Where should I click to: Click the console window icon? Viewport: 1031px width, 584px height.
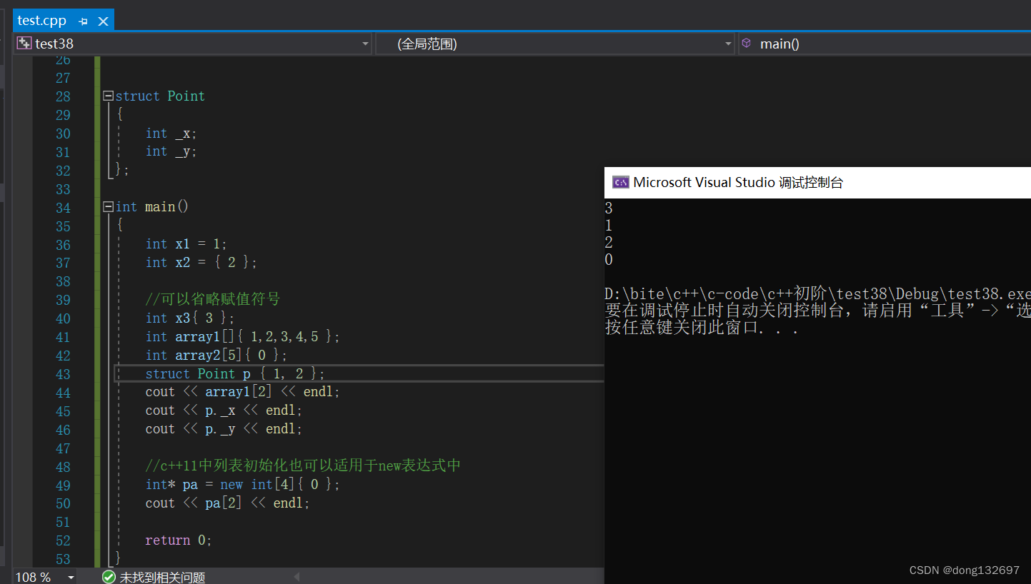coord(620,182)
